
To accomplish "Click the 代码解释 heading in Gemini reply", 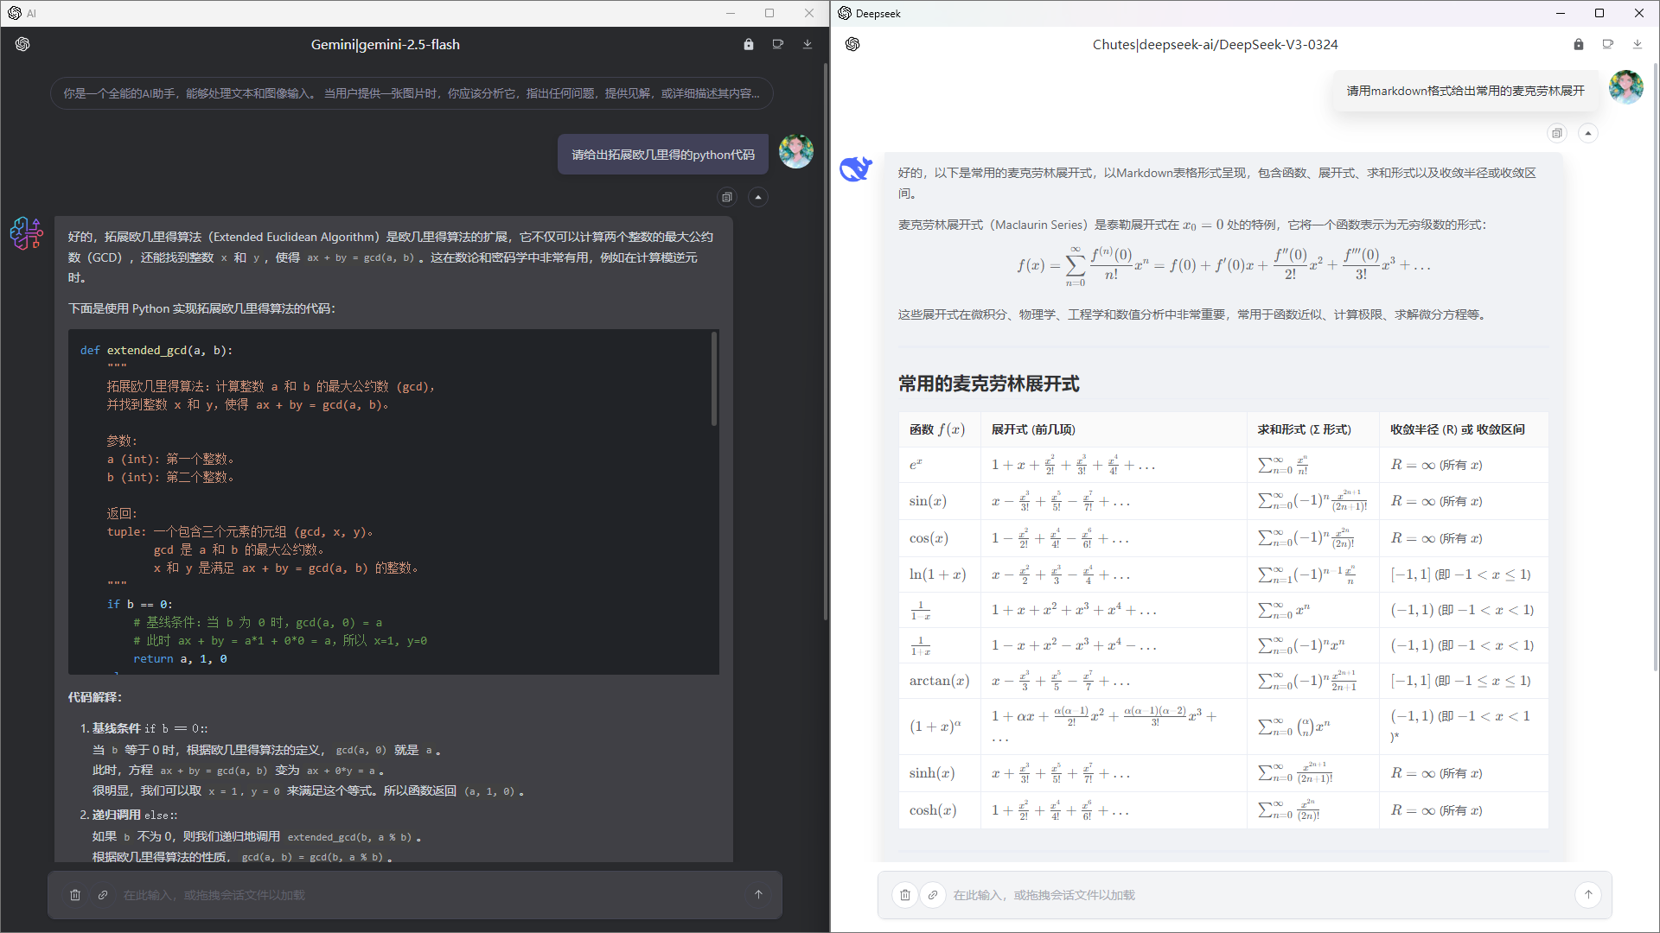I will (x=95, y=697).
